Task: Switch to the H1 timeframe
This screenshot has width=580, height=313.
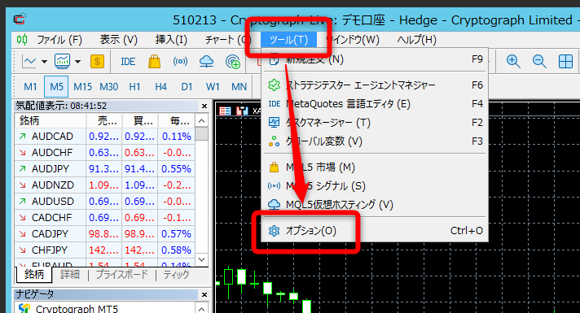Action: click(134, 87)
